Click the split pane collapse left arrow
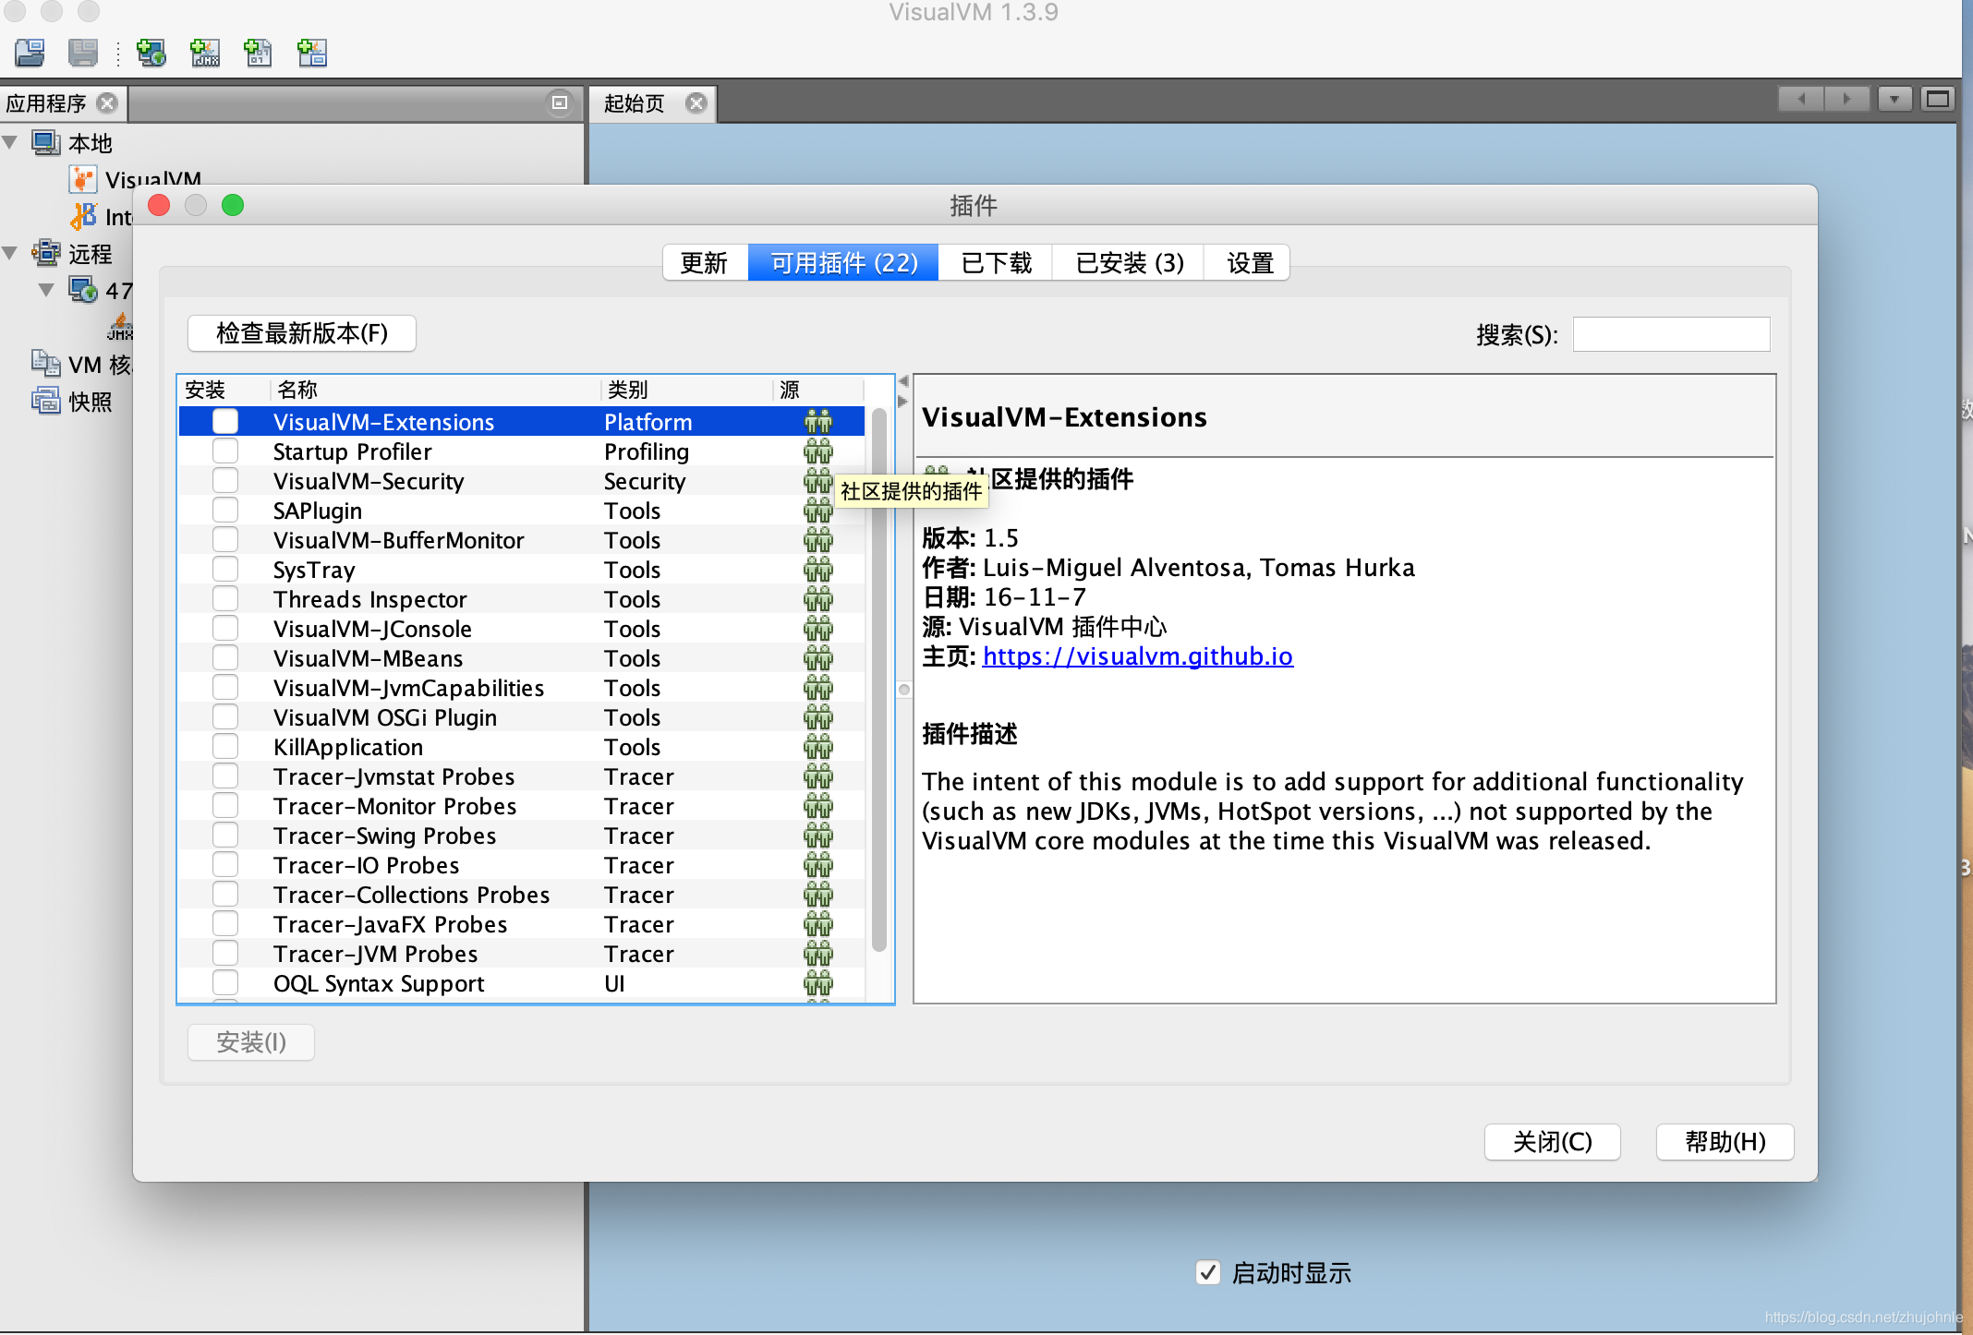Viewport: 1973px width, 1335px height. click(903, 382)
